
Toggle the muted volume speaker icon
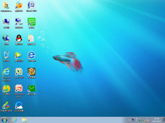[x=148, y=120]
